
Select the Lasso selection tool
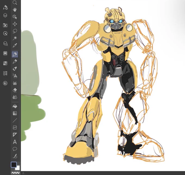pos(15,31)
